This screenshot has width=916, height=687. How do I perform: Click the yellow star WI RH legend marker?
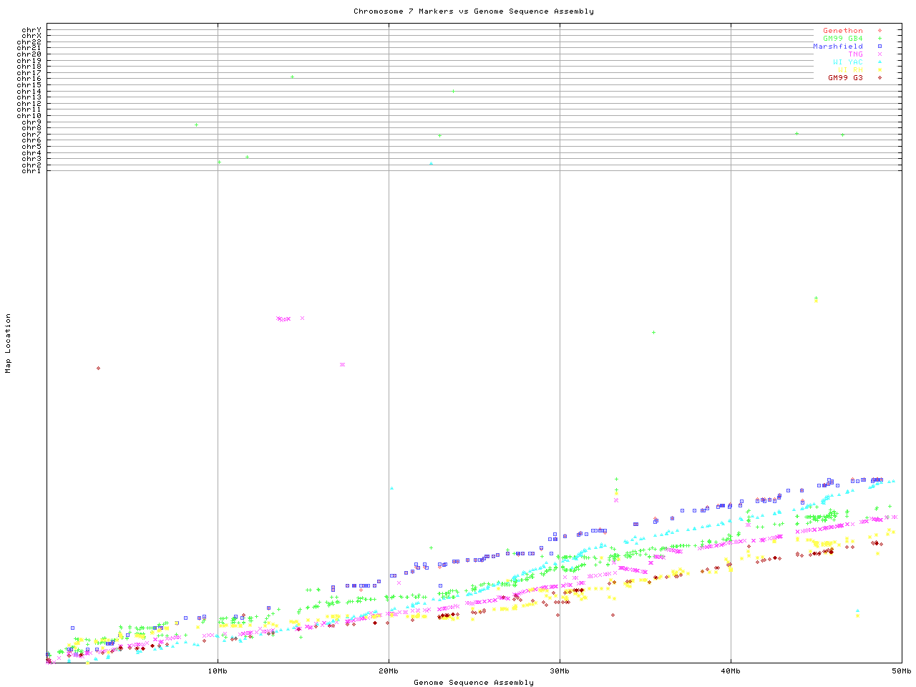click(880, 70)
